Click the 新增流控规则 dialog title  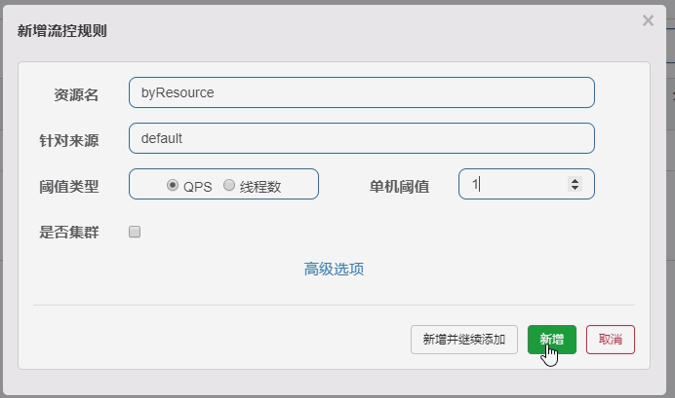click(x=62, y=31)
